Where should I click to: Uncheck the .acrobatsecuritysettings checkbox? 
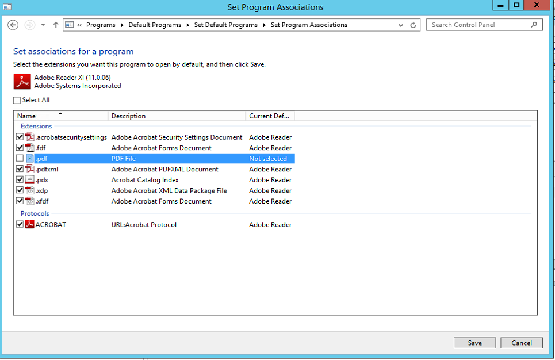(20, 137)
